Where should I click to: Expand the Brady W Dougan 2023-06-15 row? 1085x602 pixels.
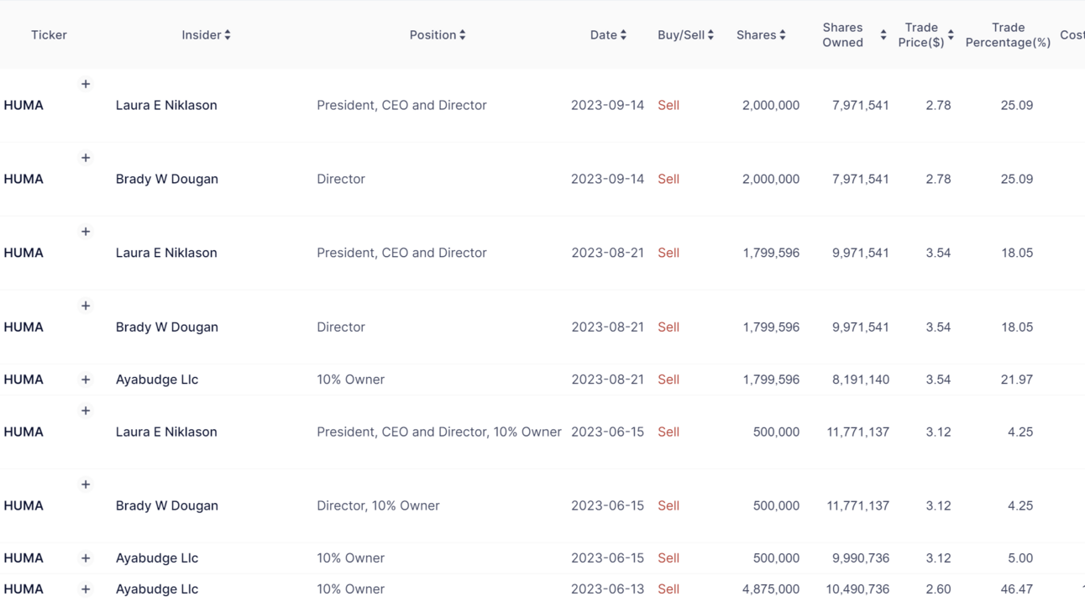coord(86,484)
